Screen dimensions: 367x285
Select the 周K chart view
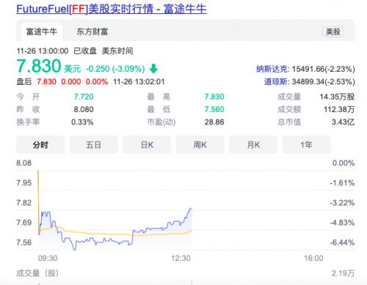coord(200,145)
